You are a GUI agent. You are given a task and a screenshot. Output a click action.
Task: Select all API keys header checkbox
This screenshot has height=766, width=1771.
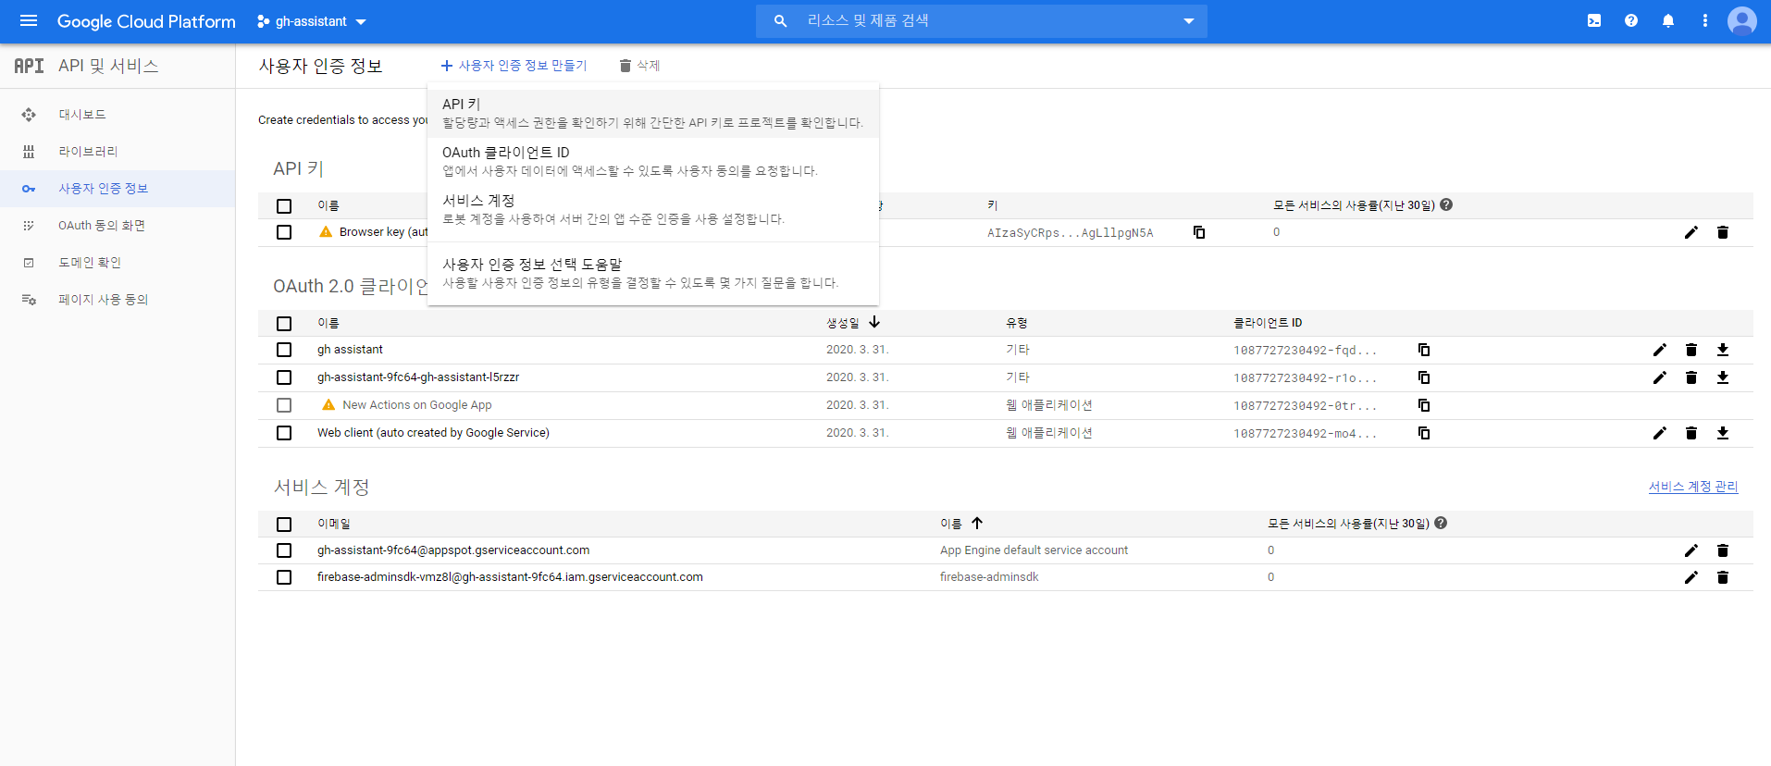(284, 206)
